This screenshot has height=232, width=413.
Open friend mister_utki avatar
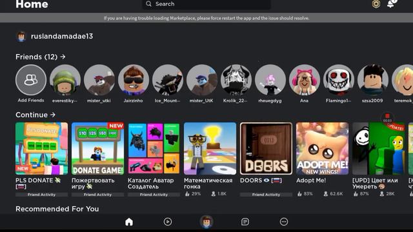(99, 80)
